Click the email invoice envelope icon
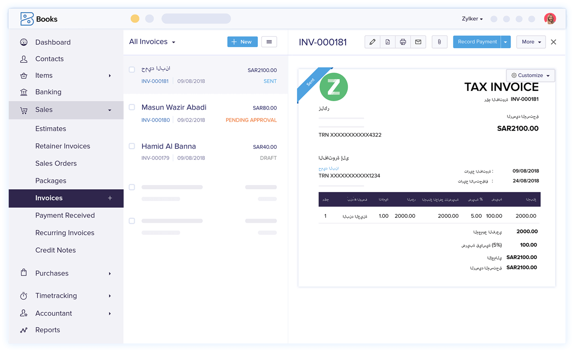This screenshot has height=352, width=574. (x=418, y=42)
